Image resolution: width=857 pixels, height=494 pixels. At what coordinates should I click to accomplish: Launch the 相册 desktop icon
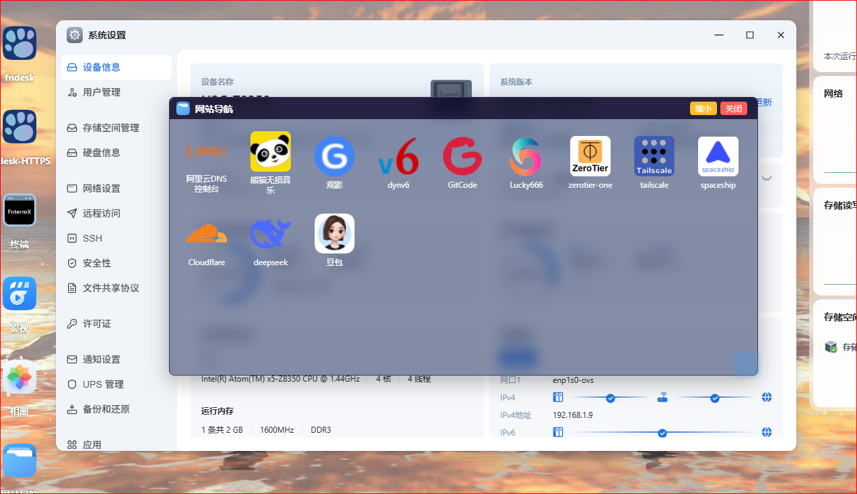click(x=20, y=377)
